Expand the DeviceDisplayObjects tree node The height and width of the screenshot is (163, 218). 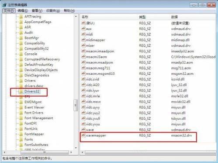pyautogui.click(x=16, y=70)
